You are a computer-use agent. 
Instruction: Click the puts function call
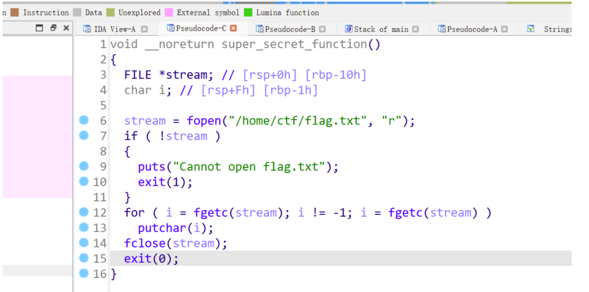tap(152, 167)
